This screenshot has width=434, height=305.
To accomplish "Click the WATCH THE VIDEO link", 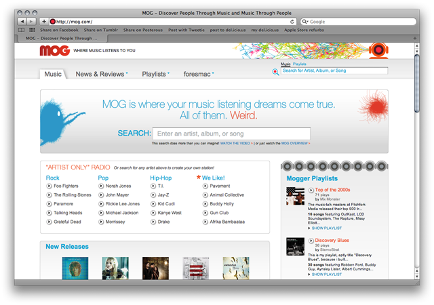I will point(235,144).
